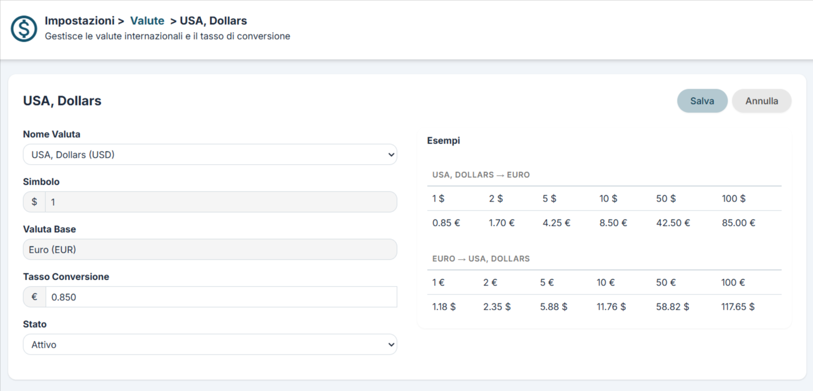The width and height of the screenshot is (813, 391).
Task: Click the 50 € cell
Action: tap(666, 283)
